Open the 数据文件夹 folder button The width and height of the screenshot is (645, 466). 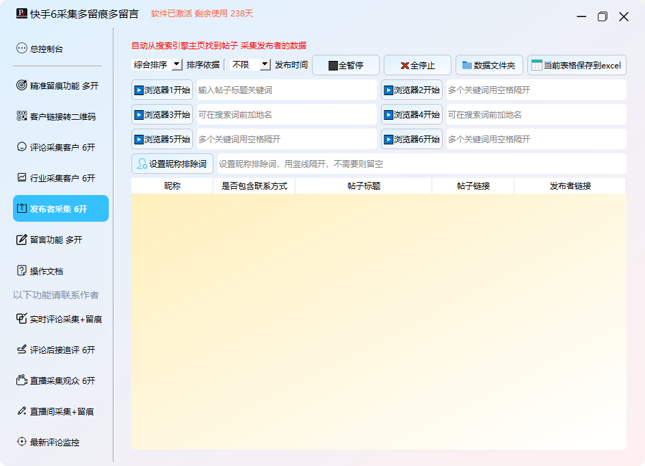(489, 66)
